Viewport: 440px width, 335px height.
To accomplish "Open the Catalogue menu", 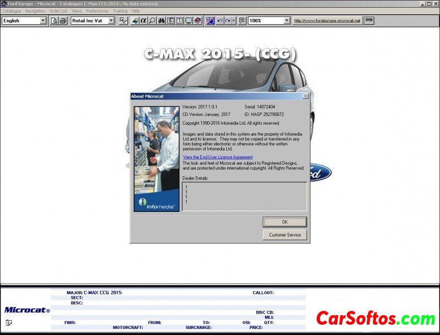I will coord(12,11).
